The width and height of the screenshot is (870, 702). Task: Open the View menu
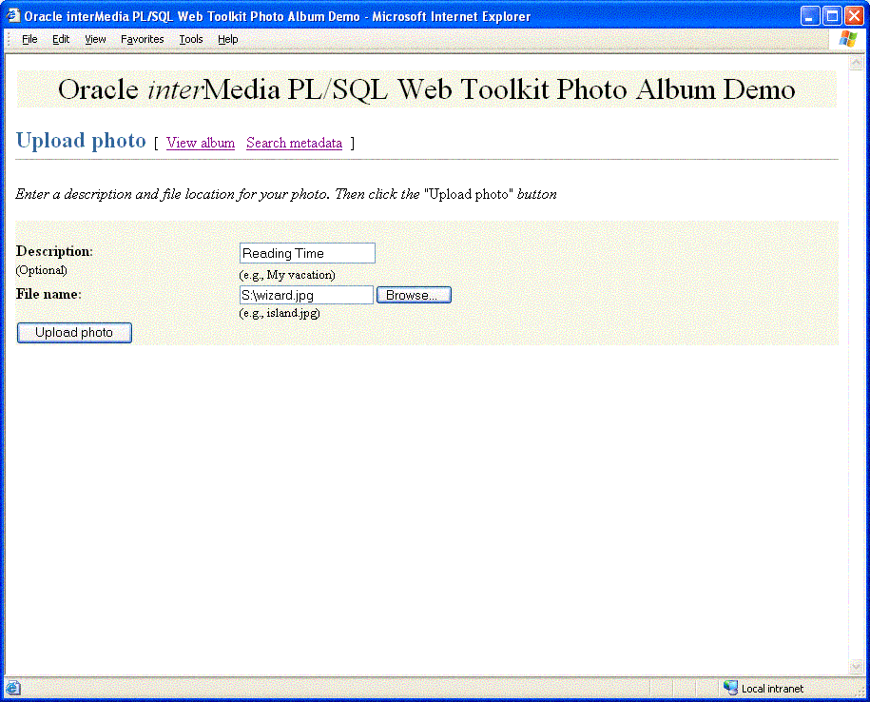point(95,39)
